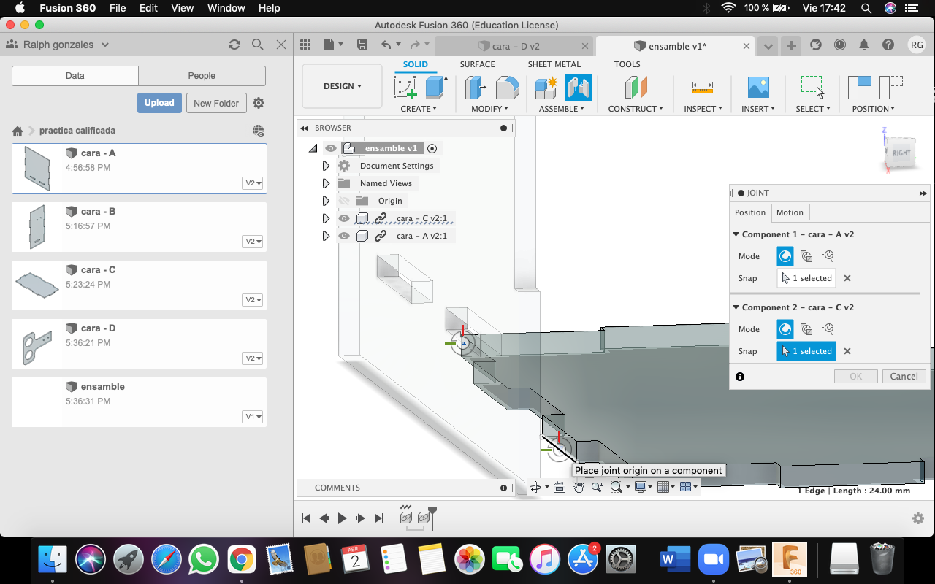This screenshot has height=584, width=935.
Task: Expand the Document Settings node
Action: (326, 166)
